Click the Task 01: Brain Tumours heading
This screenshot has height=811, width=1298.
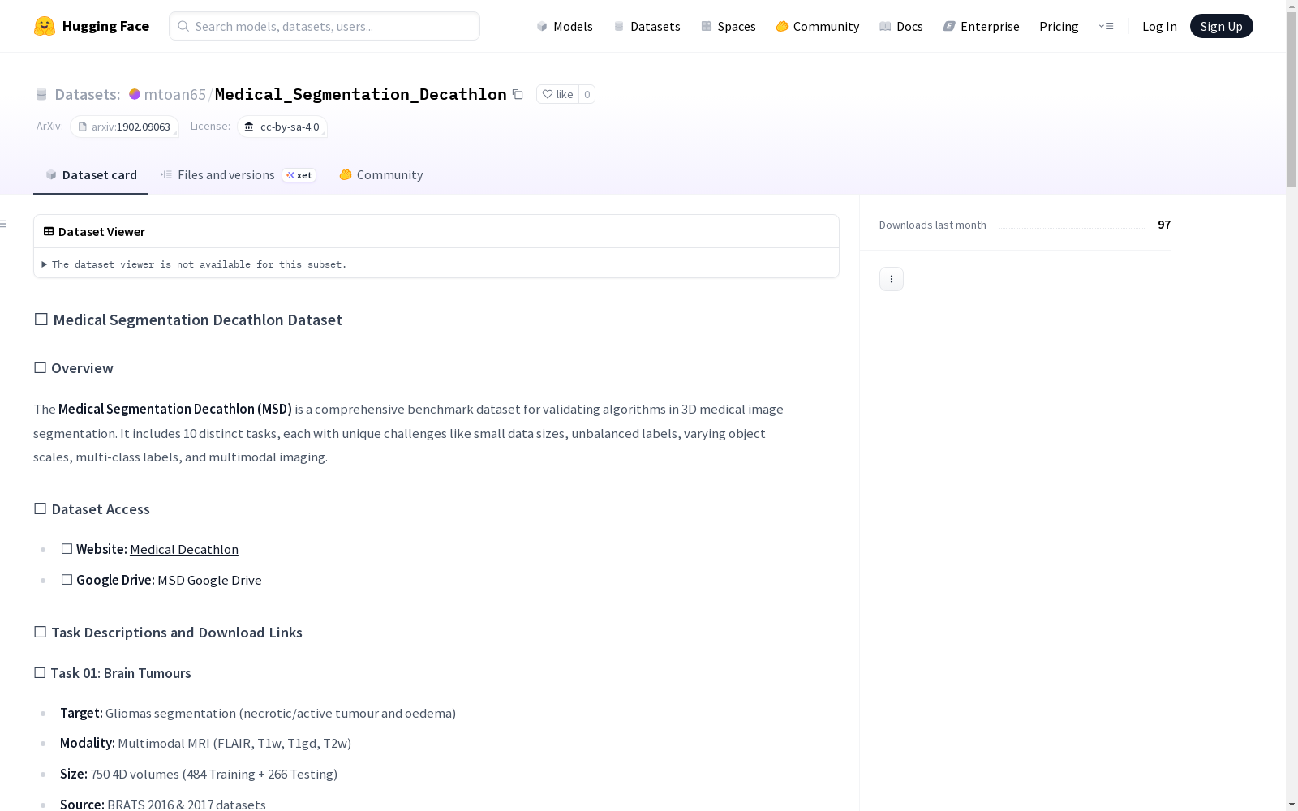point(113,673)
